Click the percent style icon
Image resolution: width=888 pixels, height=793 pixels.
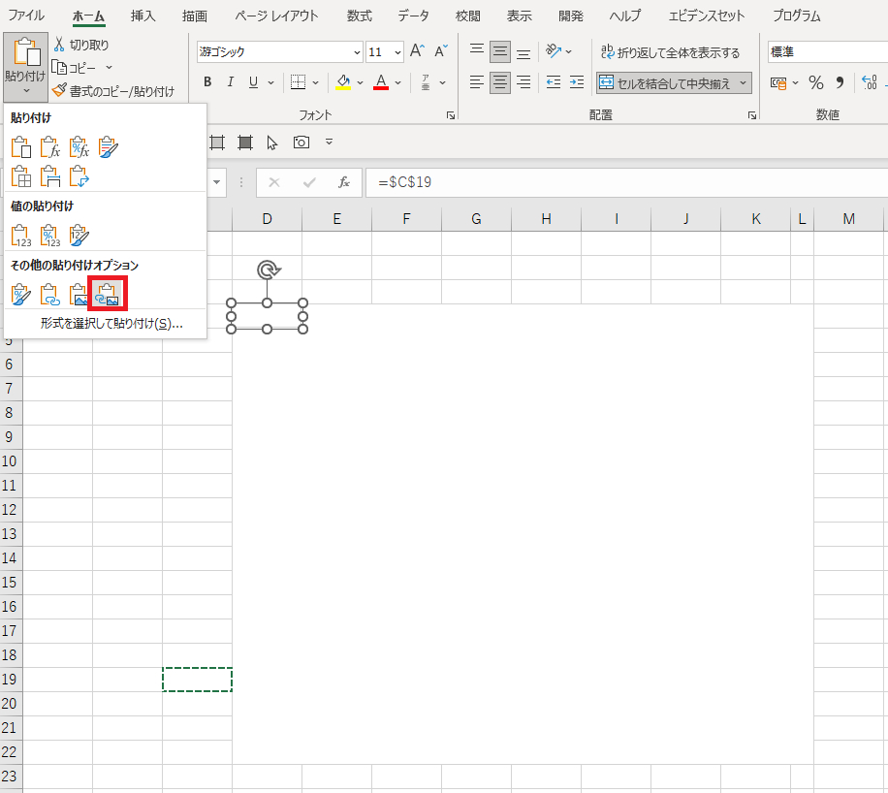pyautogui.click(x=815, y=82)
